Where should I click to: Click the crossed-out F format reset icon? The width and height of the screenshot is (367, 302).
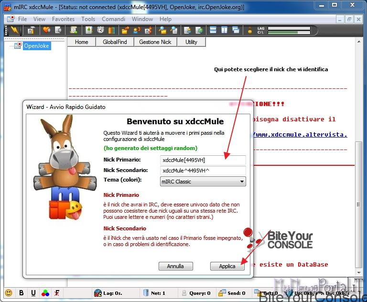click(57, 293)
